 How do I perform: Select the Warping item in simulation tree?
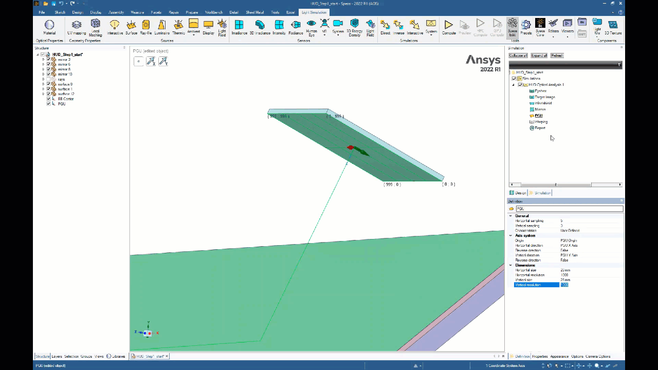click(541, 122)
